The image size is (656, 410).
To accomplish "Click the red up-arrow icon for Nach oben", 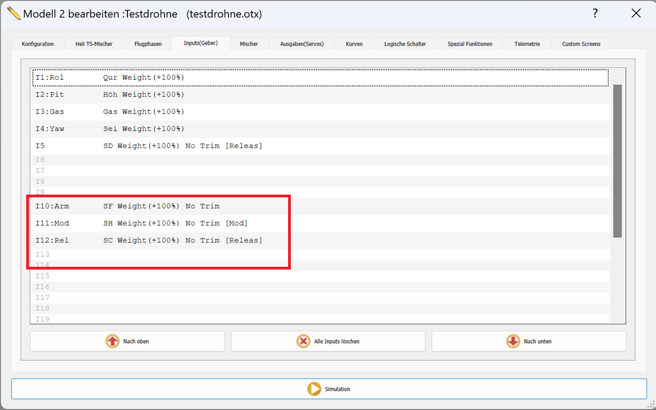I will pyautogui.click(x=113, y=341).
